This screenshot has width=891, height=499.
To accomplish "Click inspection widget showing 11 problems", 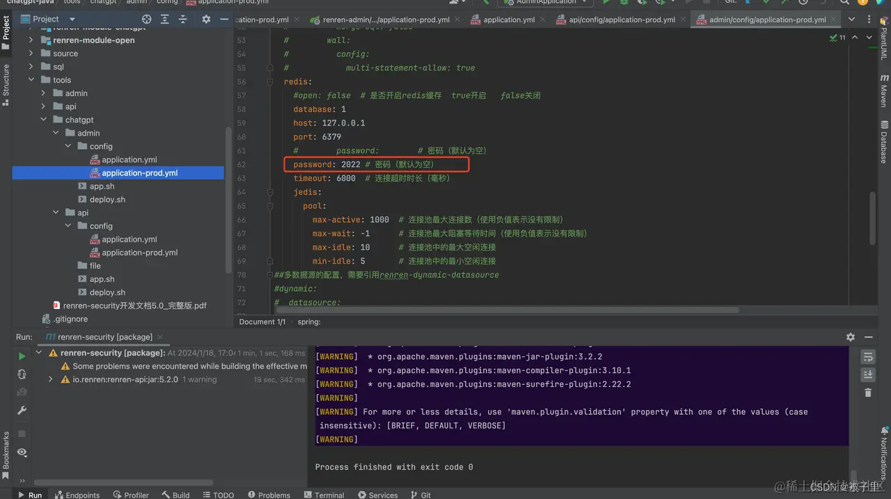I will click(x=837, y=38).
